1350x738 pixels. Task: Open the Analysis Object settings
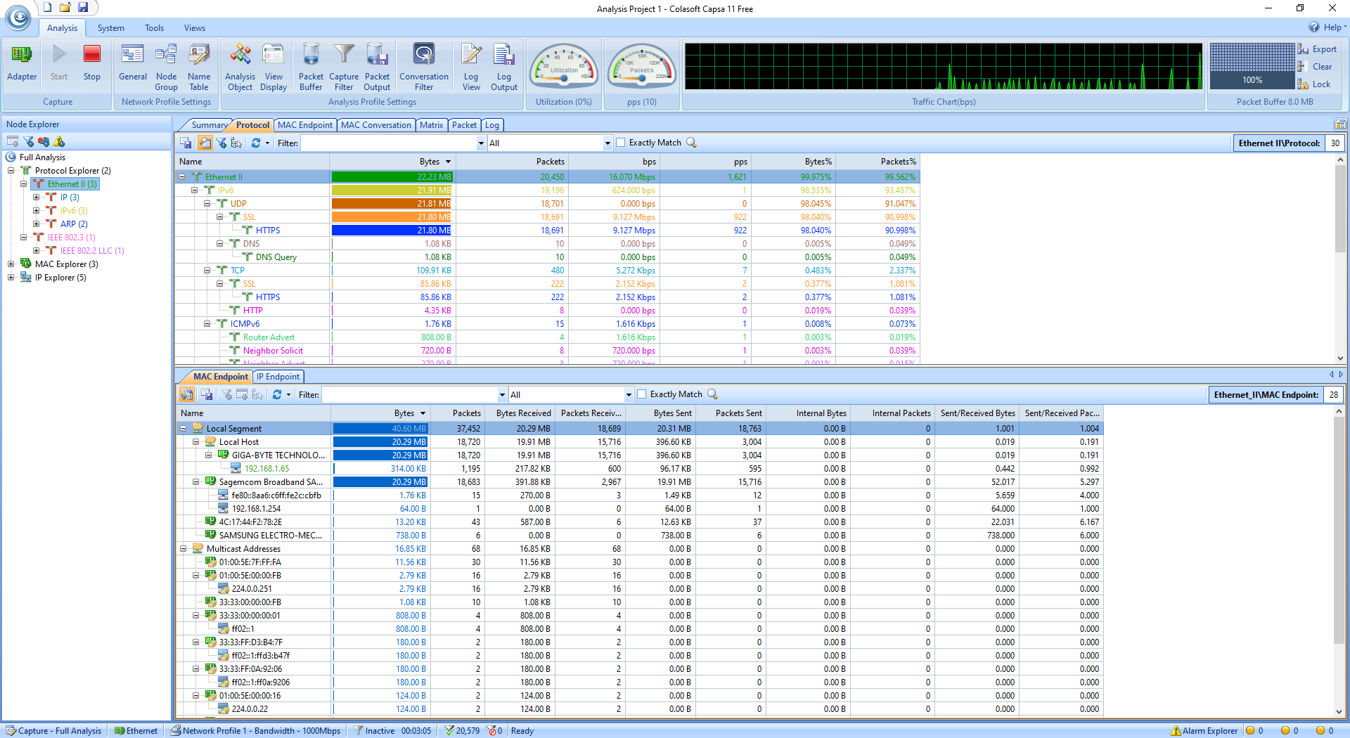coord(240,67)
